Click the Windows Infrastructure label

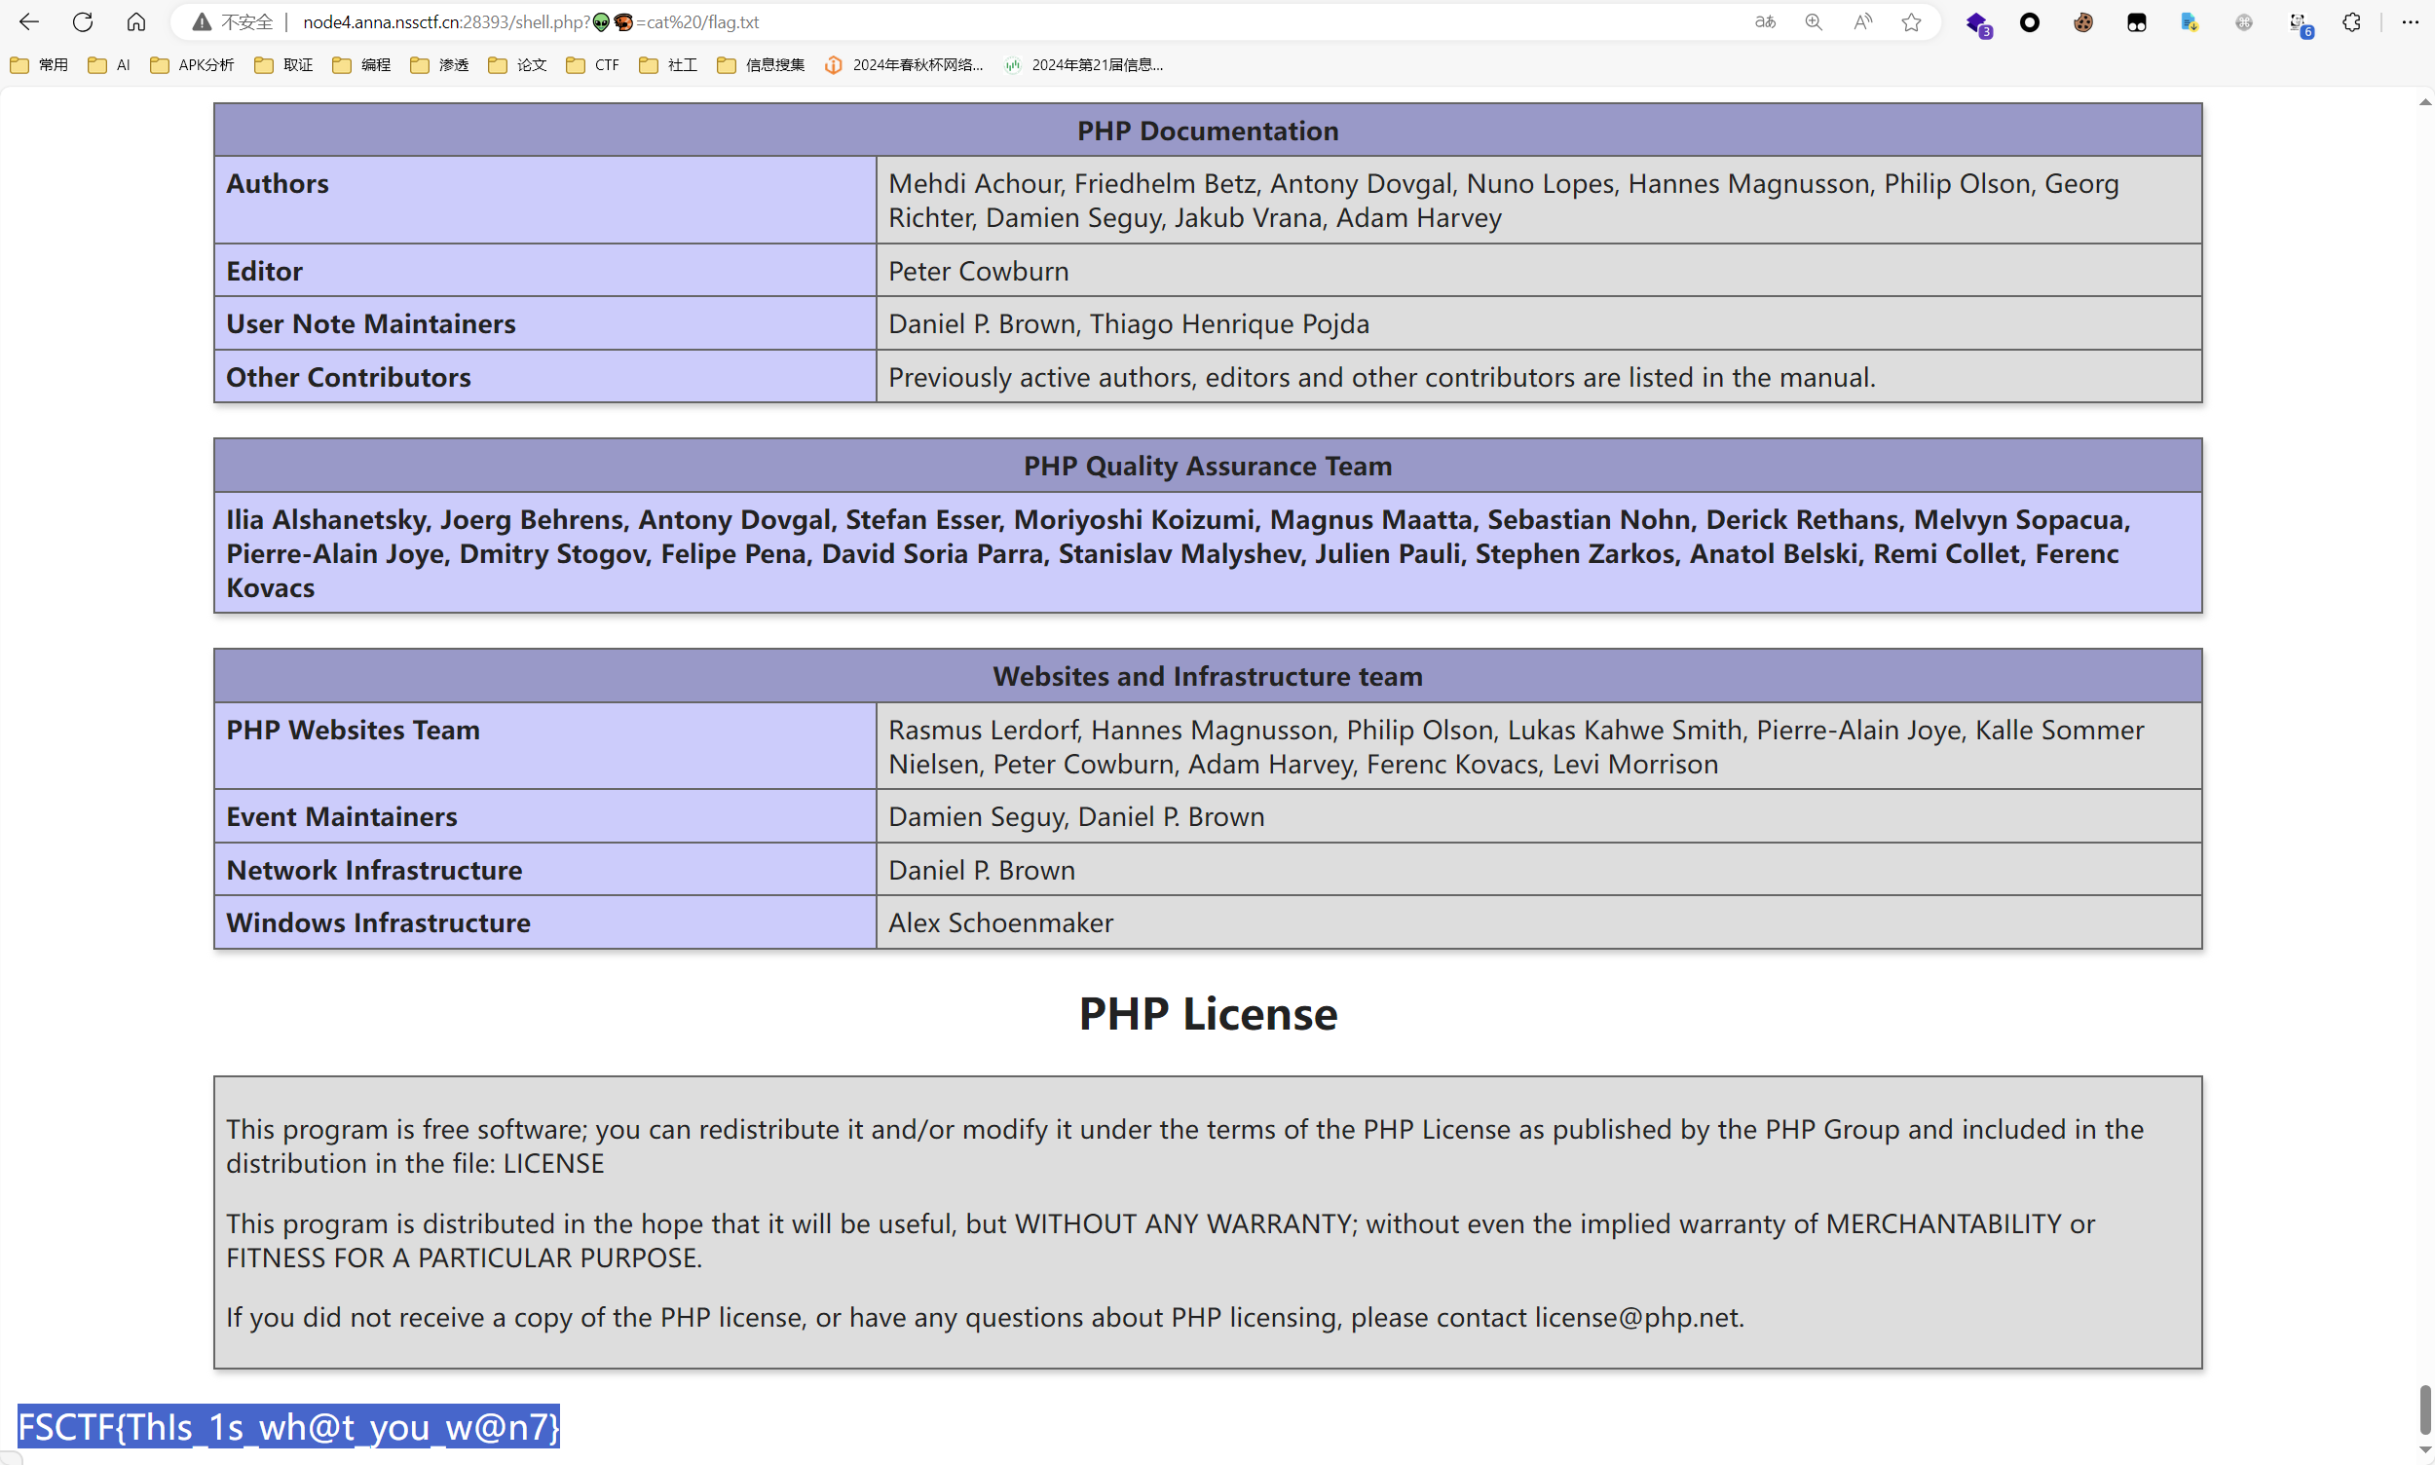pos(378,922)
